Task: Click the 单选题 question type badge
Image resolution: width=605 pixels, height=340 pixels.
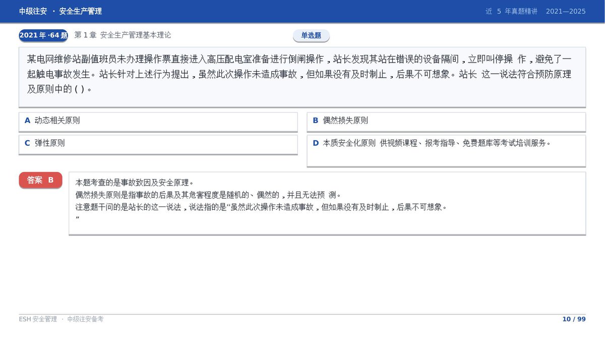Action: 311,36
